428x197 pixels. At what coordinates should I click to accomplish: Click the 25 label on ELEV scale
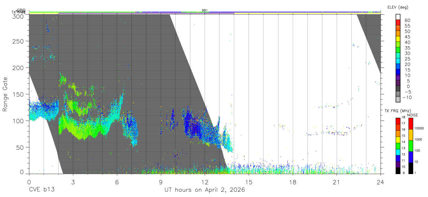(407, 59)
